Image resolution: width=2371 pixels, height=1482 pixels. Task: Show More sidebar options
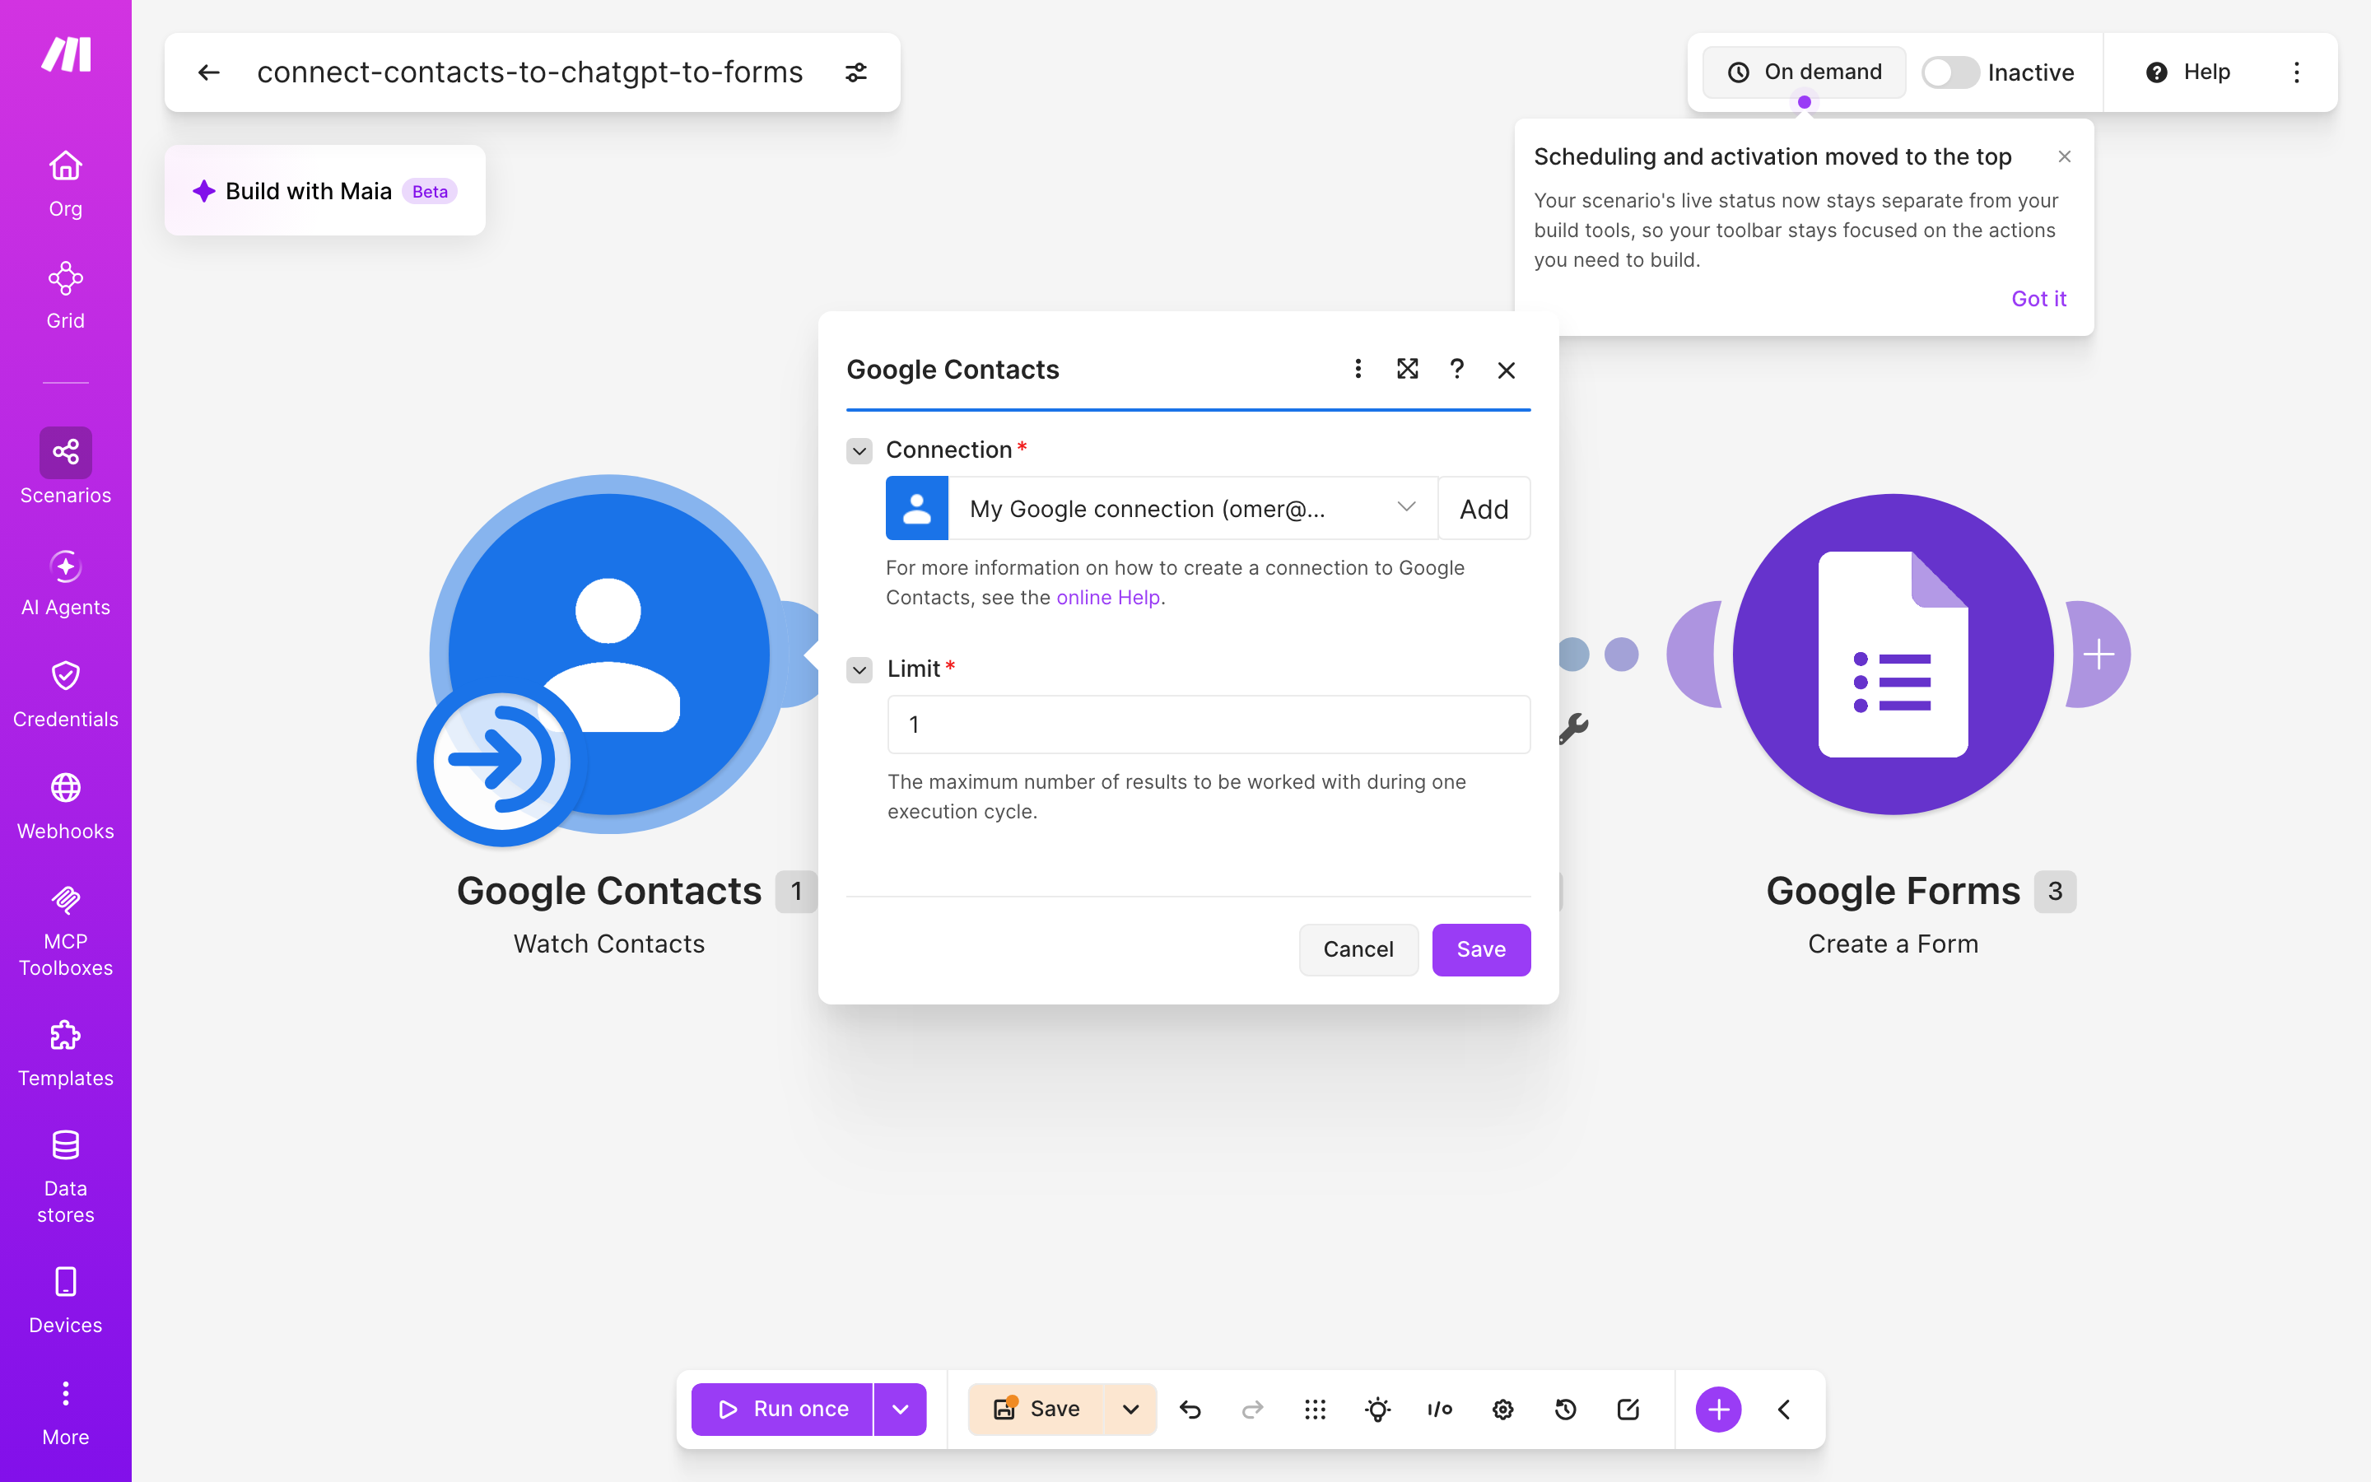point(66,1414)
